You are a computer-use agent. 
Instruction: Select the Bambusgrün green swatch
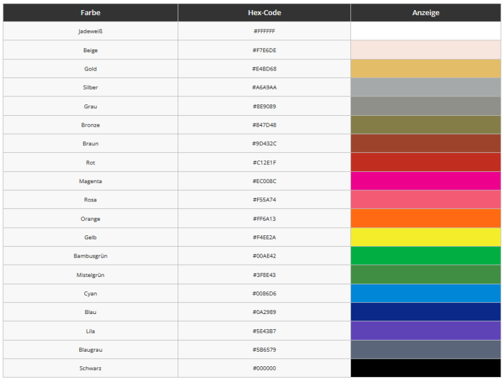pos(426,256)
